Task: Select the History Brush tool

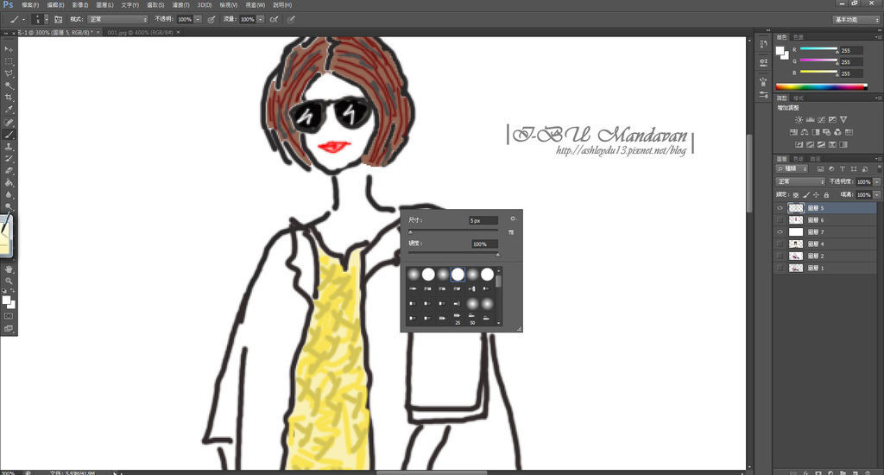Action: coord(9,159)
